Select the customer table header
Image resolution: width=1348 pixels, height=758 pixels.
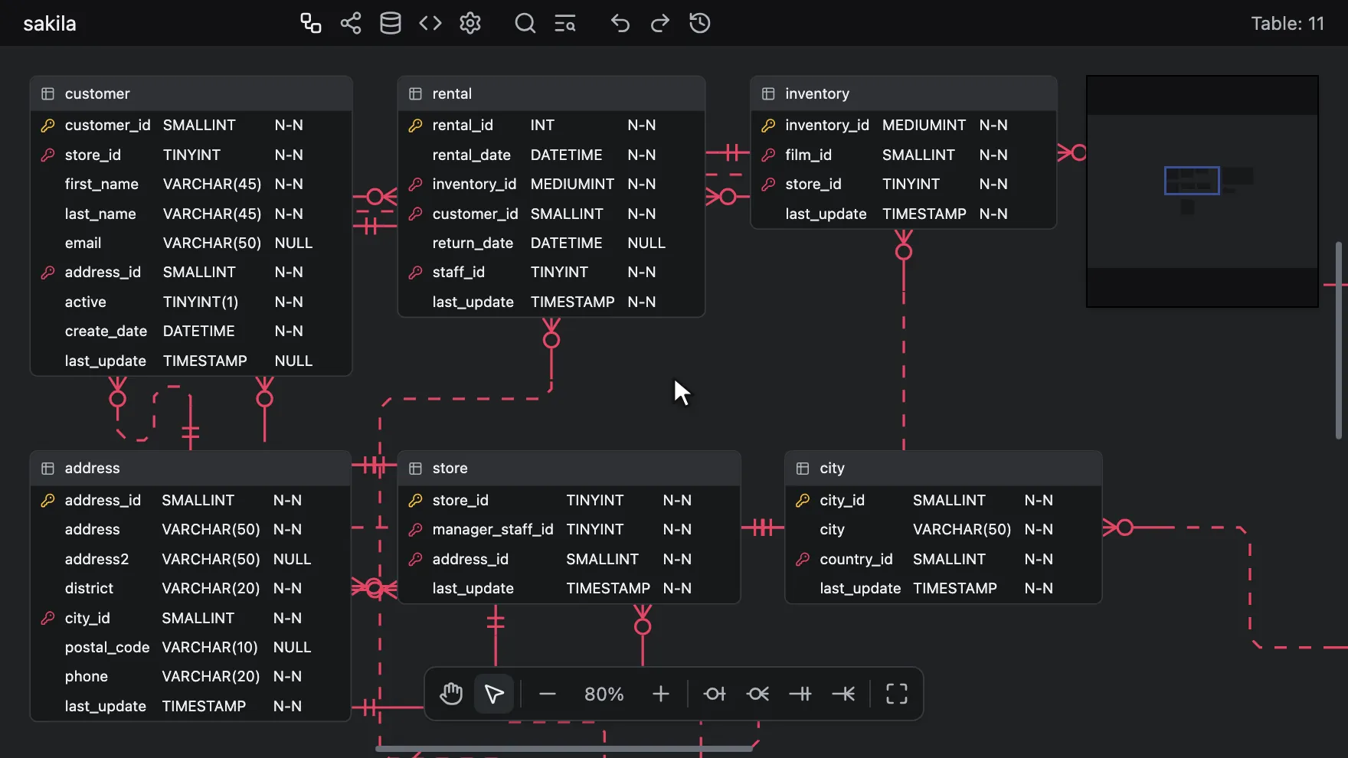191,93
